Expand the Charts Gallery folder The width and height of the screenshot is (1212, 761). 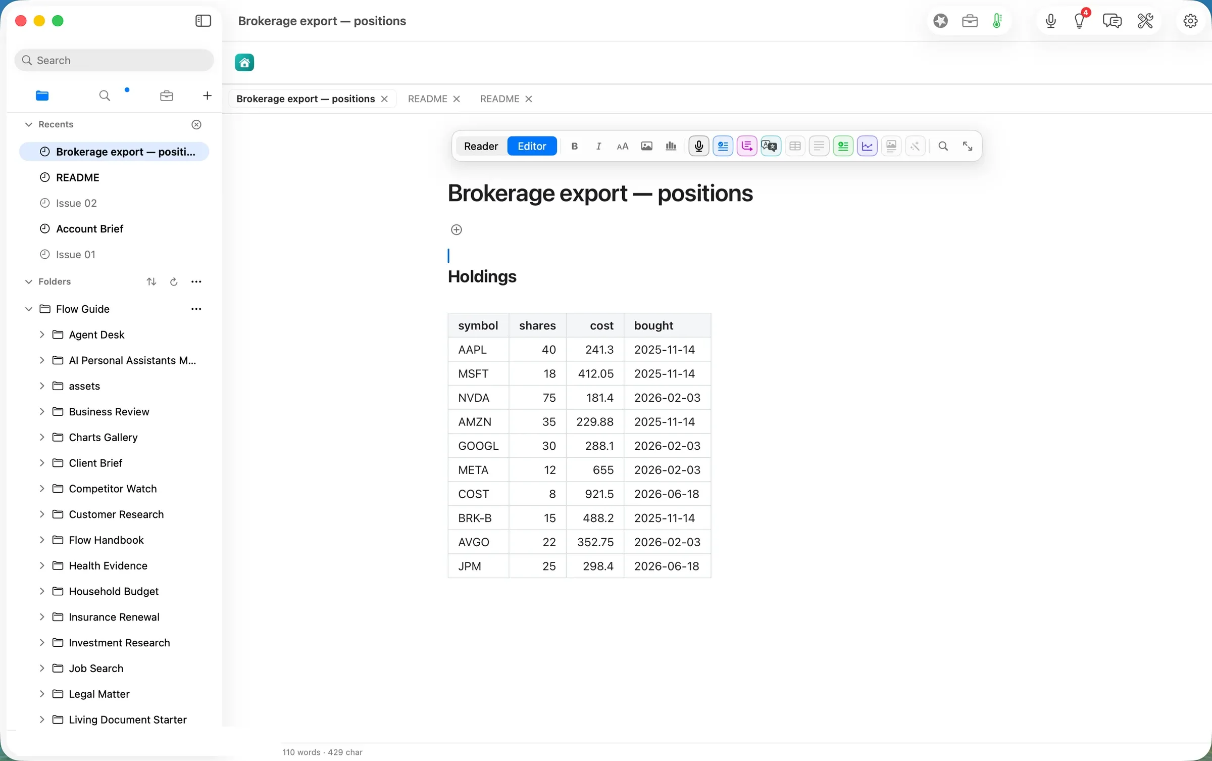pos(42,437)
